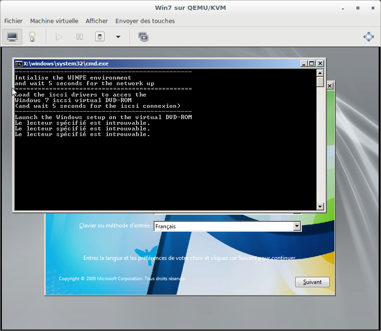
Task: Close the Windows setup dialog behind cmd
Action: [330, 86]
